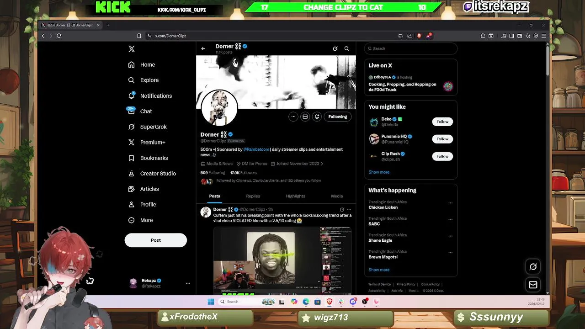Click the profile header search icon
585x329 pixels.
coord(346,48)
